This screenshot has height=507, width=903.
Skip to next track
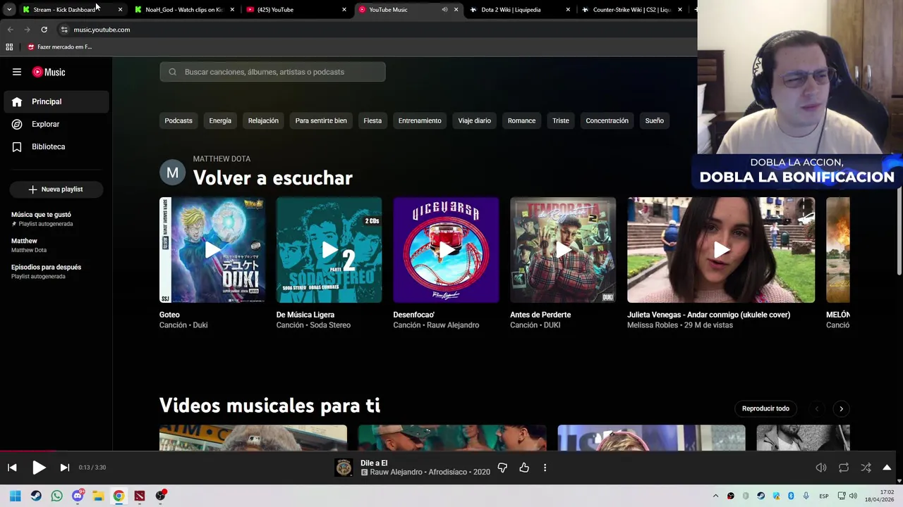[64, 468]
